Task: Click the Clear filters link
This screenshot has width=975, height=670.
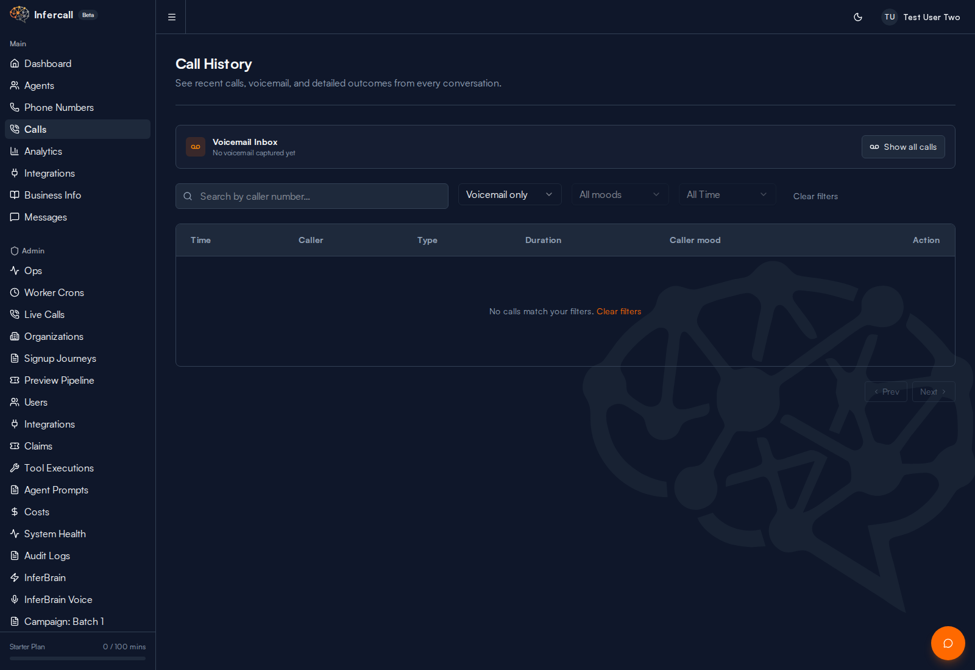Action: (x=815, y=196)
